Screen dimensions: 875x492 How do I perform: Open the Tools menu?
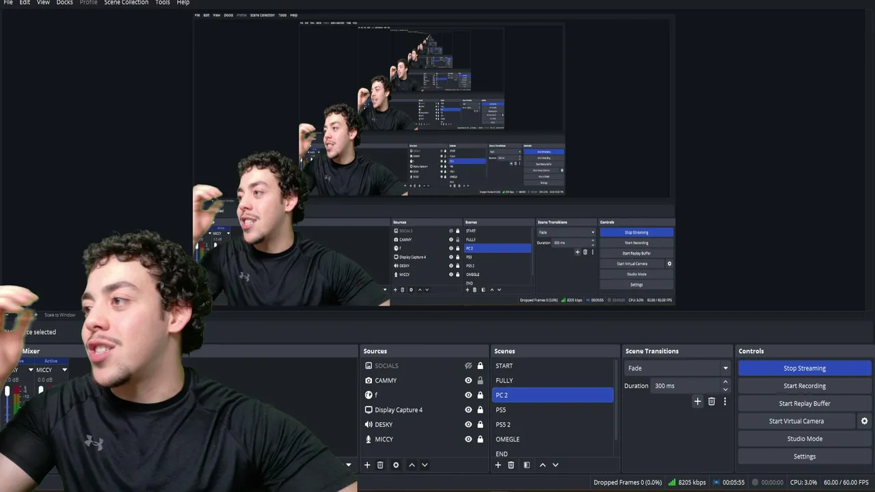(163, 3)
